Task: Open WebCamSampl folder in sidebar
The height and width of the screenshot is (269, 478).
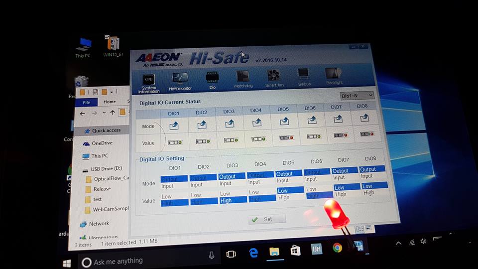Action: coord(108,210)
